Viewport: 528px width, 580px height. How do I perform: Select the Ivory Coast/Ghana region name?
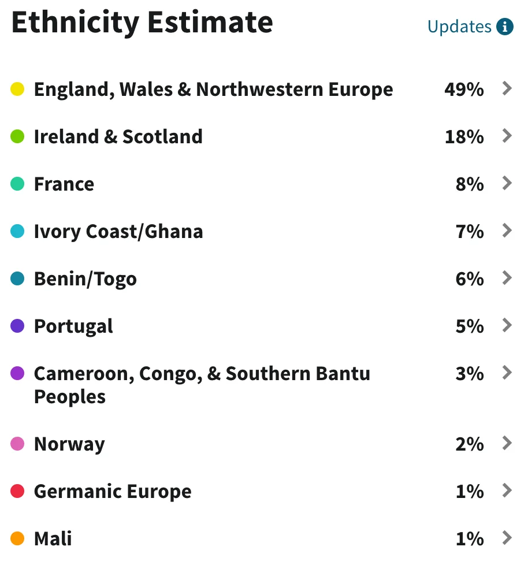click(x=118, y=230)
